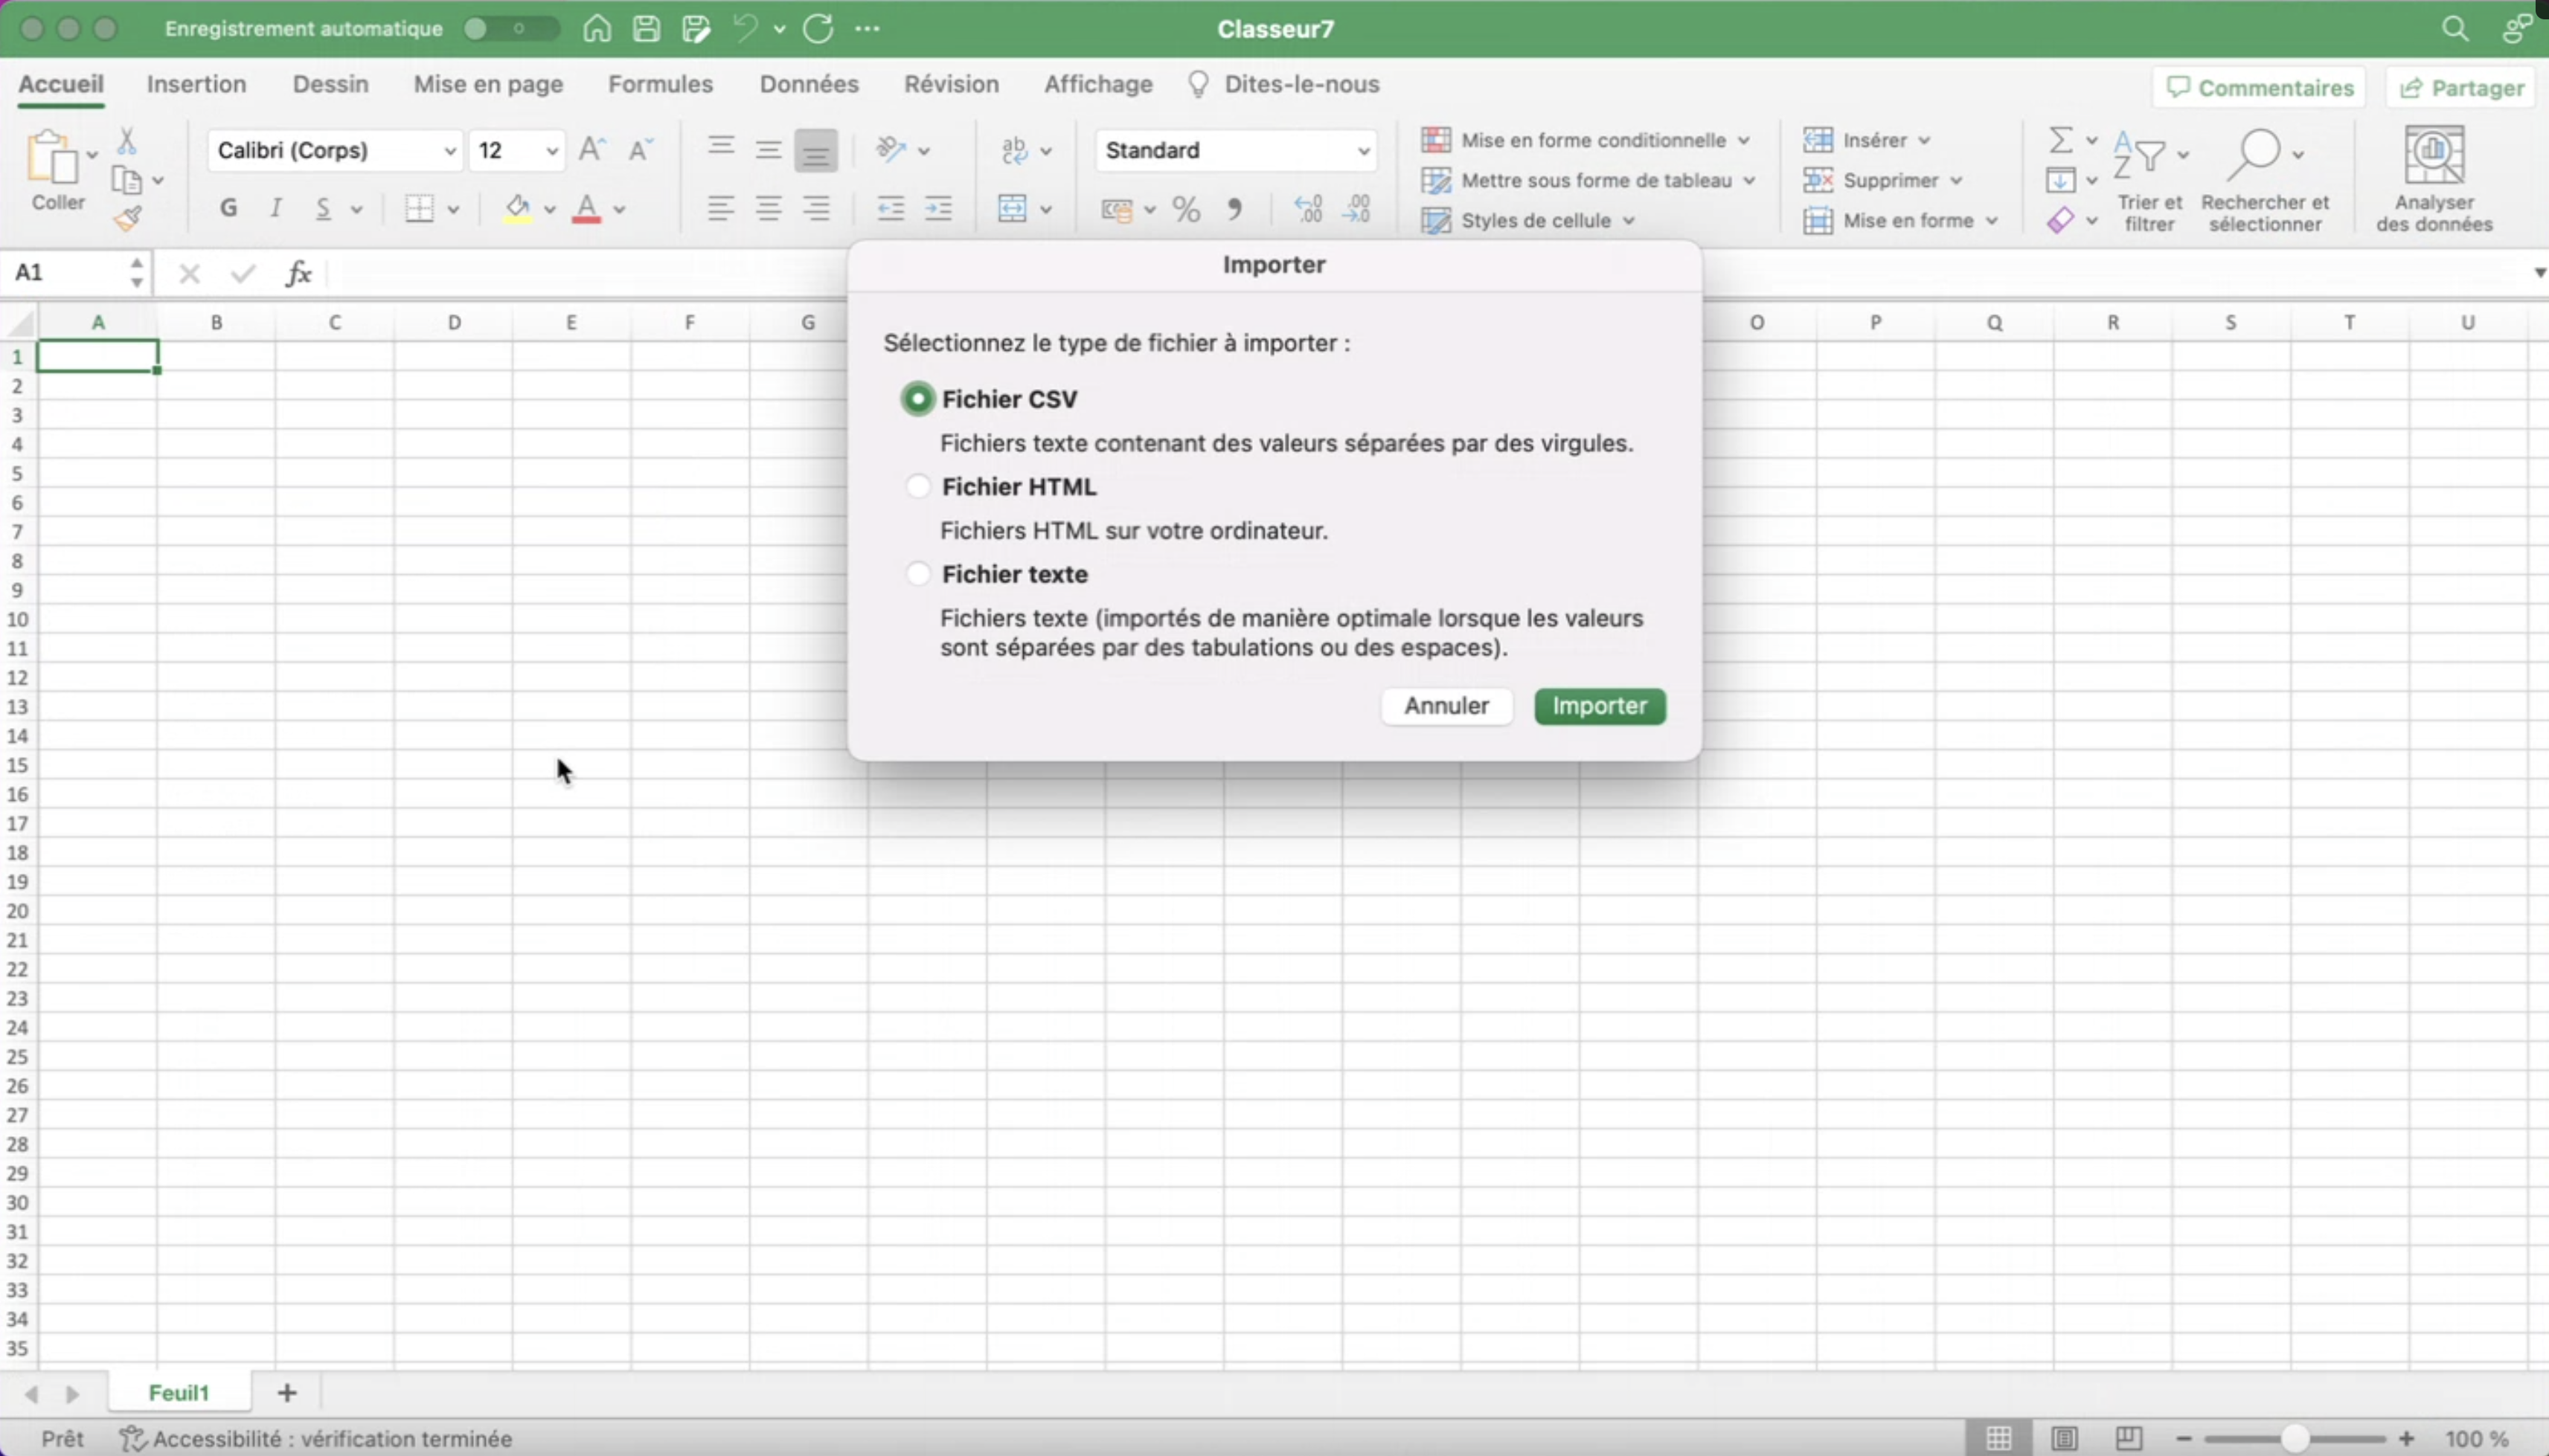Click the Increase decimal icon
Image resolution: width=2549 pixels, height=1456 pixels.
1307,208
